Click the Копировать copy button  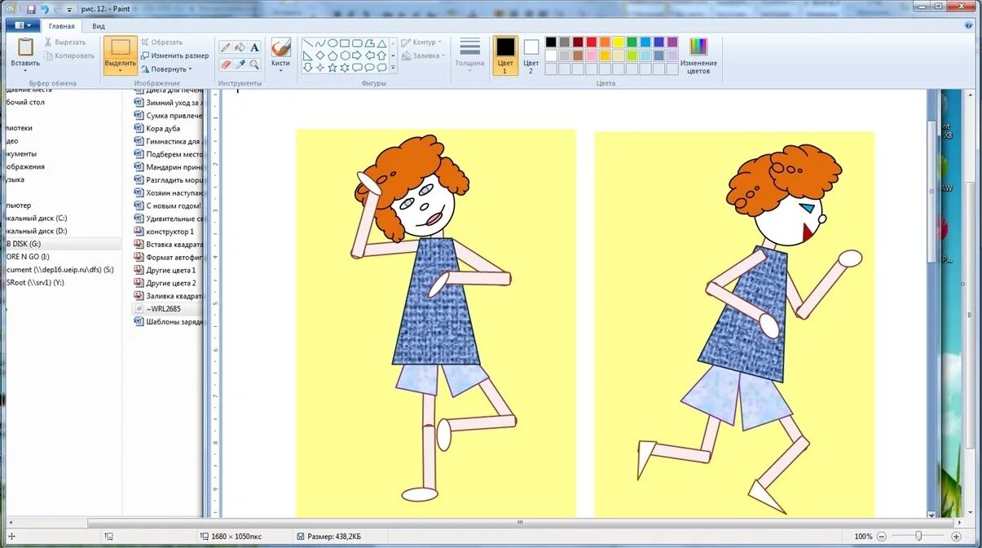click(x=68, y=55)
